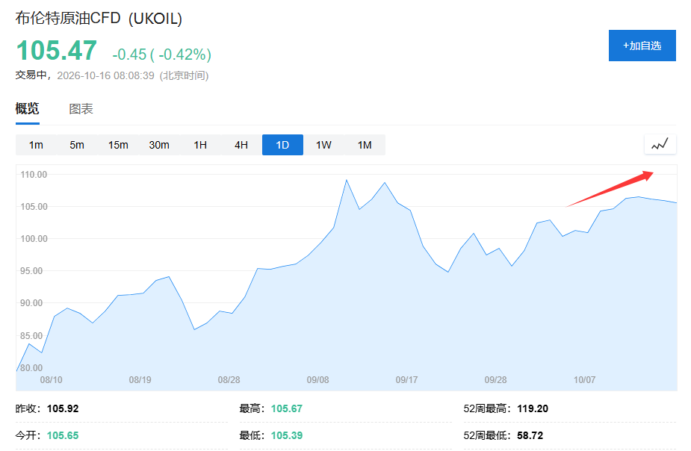Screen dimensions: 691x451
Task: Switch to 1H timeframe
Action: pos(200,145)
